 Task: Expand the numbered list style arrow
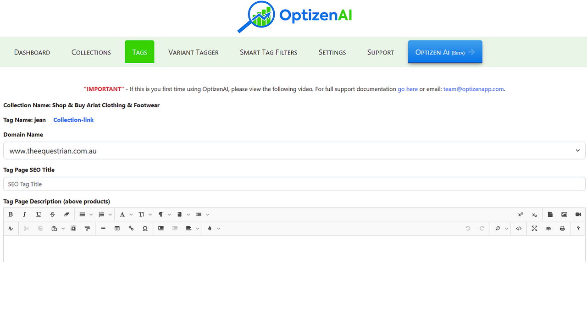click(x=110, y=214)
